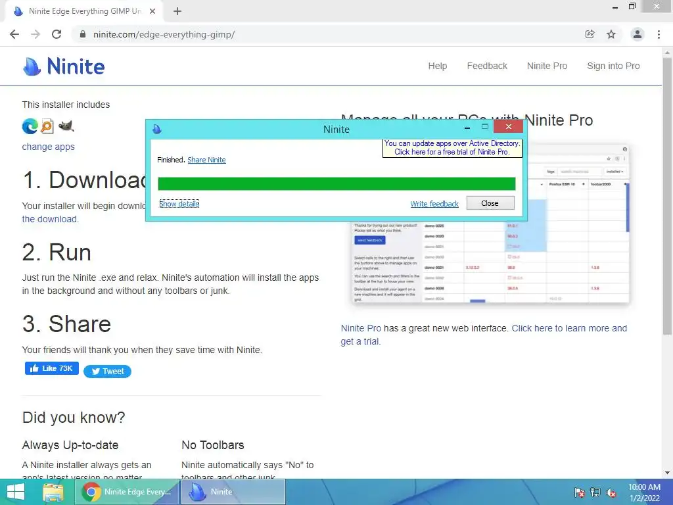Switch to Chrome taskbar button
The width and height of the screenshot is (673, 505).
click(x=127, y=492)
